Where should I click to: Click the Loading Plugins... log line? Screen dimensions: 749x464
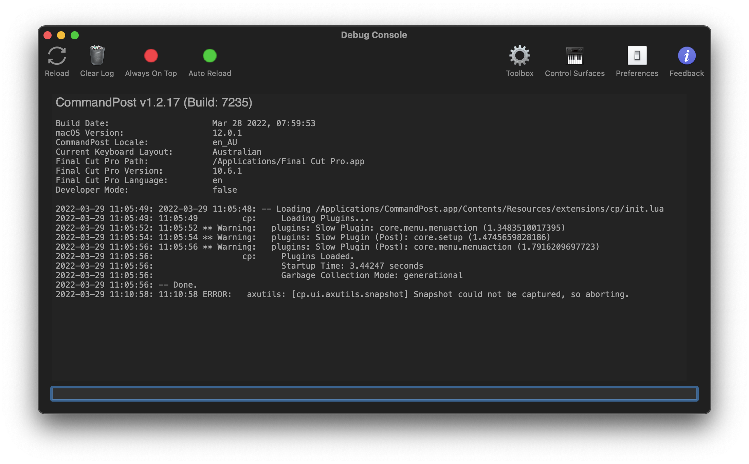[x=212, y=218]
